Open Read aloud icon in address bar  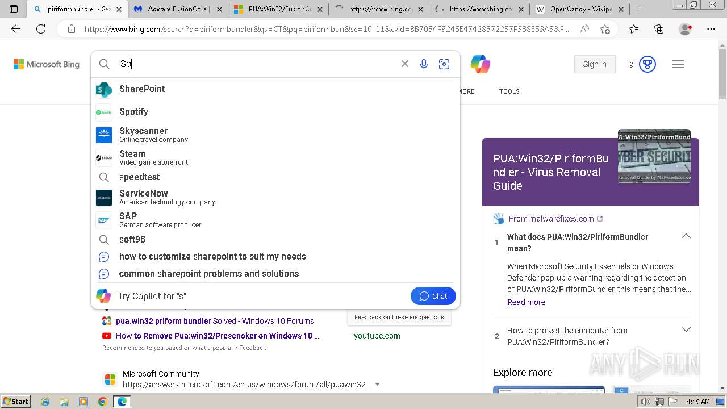(584, 29)
